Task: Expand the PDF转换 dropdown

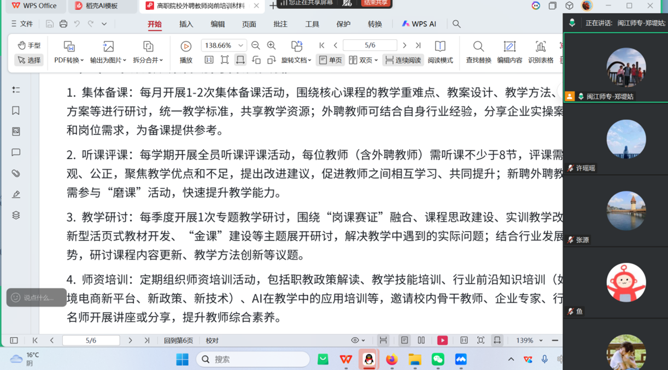Action: (68, 60)
